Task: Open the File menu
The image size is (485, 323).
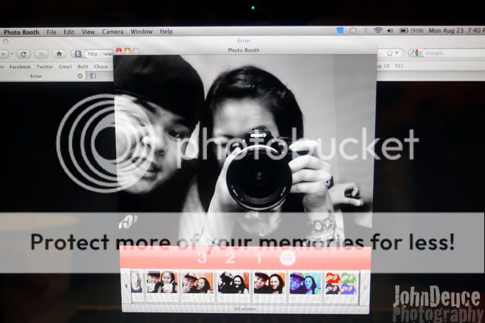Action: click(51, 32)
